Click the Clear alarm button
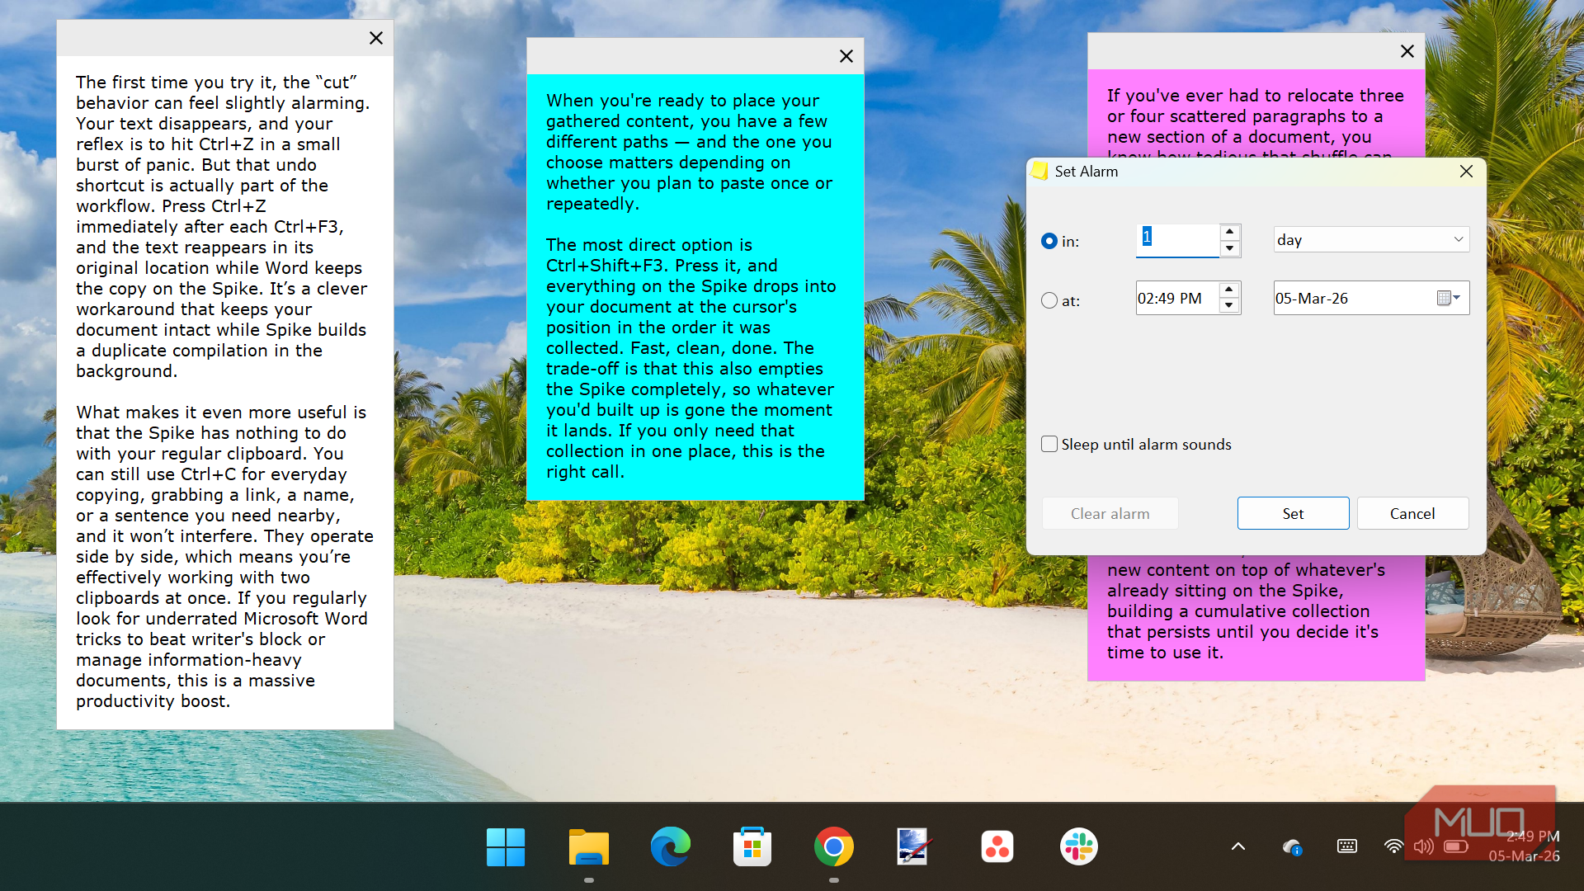Image resolution: width=1584 pixels, height=891 pixels. (1110, 513)
